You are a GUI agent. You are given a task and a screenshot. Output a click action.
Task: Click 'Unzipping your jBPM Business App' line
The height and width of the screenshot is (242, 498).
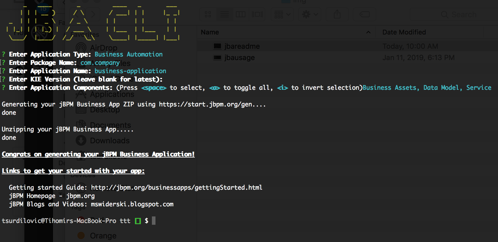point(68,129)
